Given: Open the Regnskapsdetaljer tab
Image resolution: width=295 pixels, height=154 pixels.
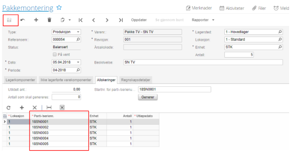Looking at the screenshot, I should point(136,80).
